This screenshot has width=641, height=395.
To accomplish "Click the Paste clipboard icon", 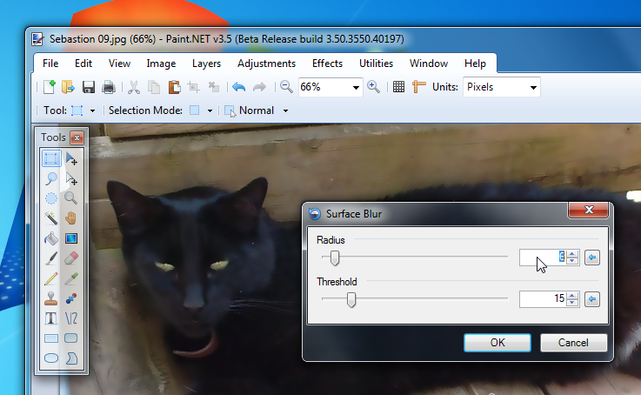I will [x=174, y=87].
